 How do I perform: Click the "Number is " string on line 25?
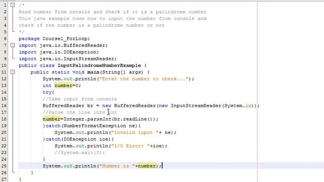117,166
